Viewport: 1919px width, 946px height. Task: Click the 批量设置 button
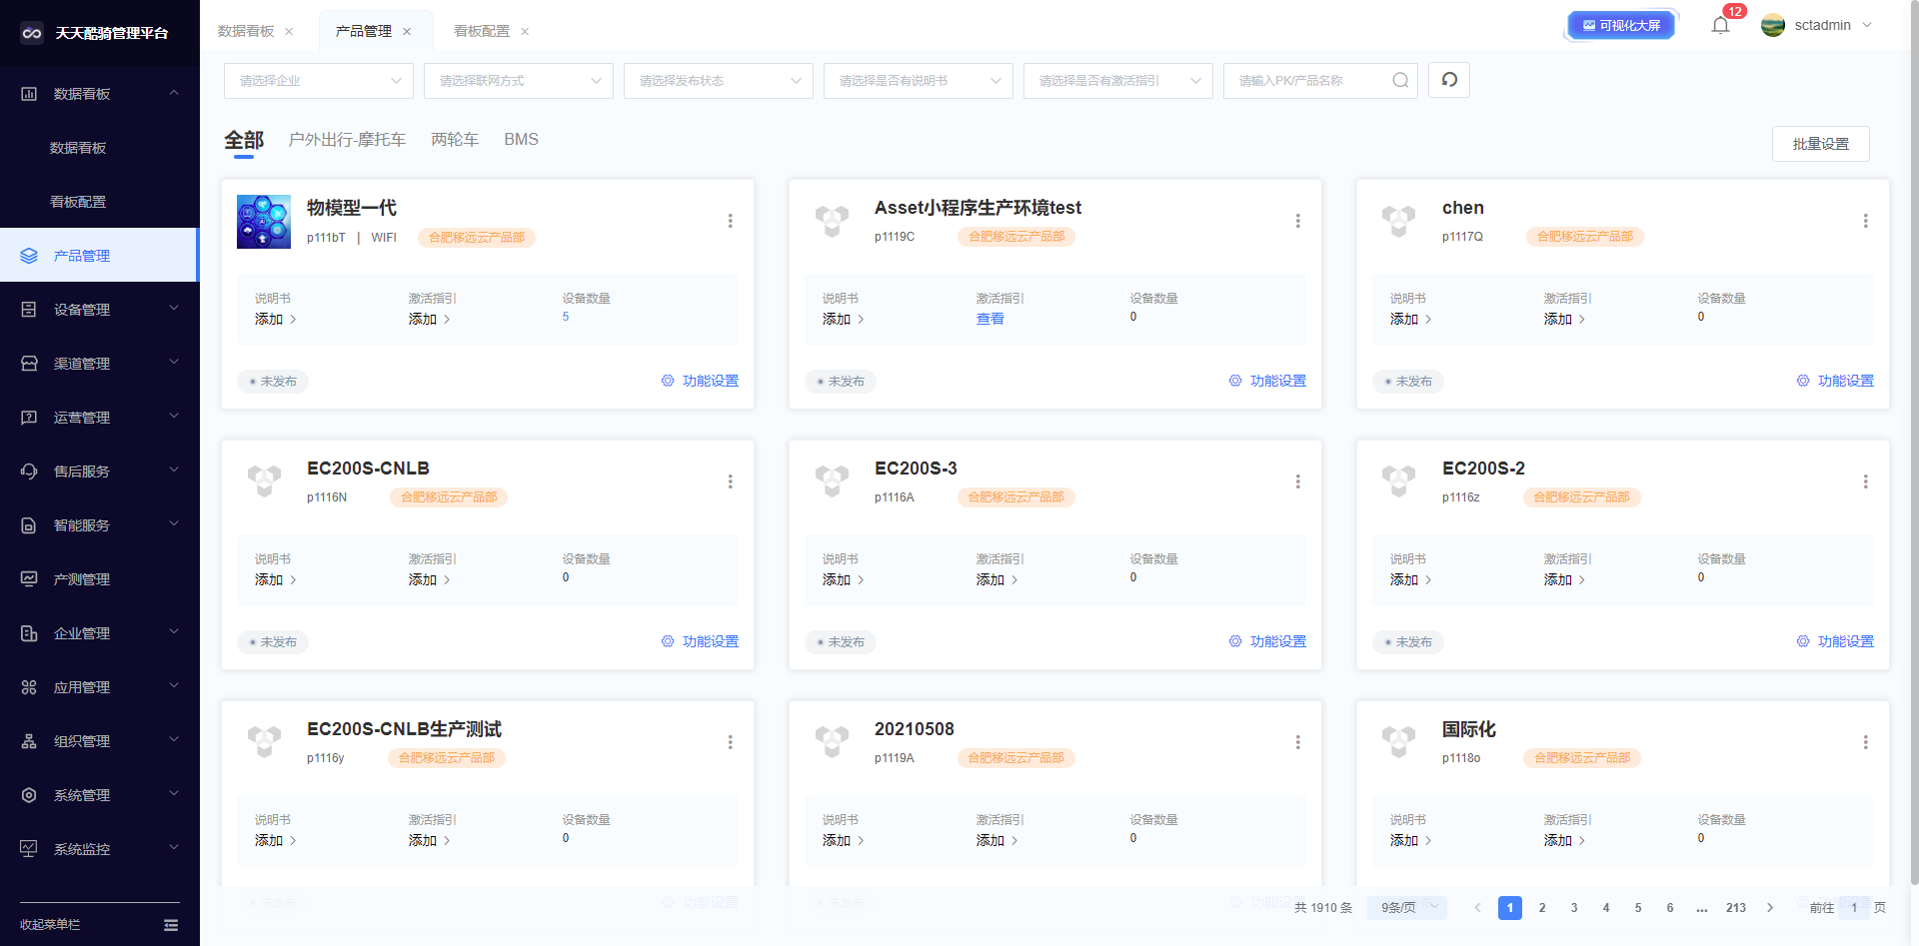click(1820, 144)
